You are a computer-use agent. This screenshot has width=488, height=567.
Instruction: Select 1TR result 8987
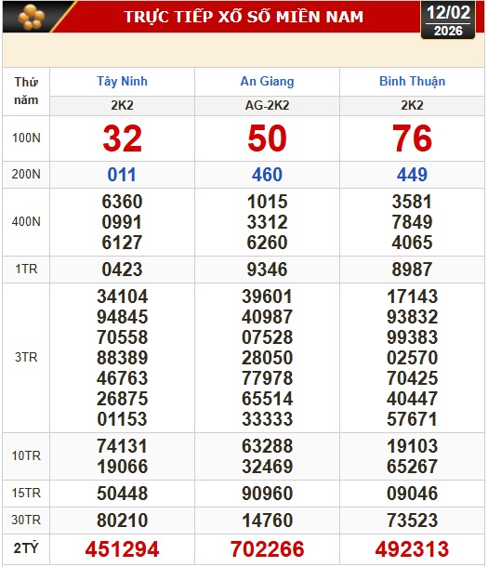click(x=412, y=270)
